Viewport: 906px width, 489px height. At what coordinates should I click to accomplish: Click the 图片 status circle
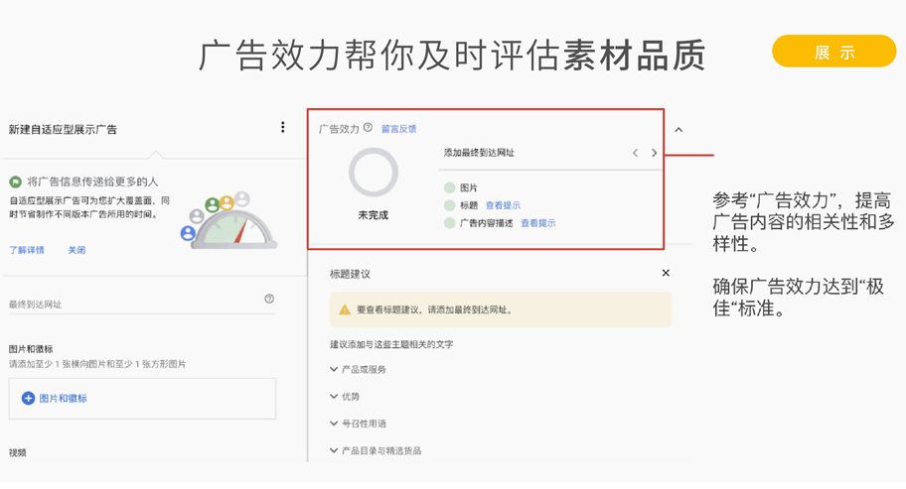tap(450, 187)
